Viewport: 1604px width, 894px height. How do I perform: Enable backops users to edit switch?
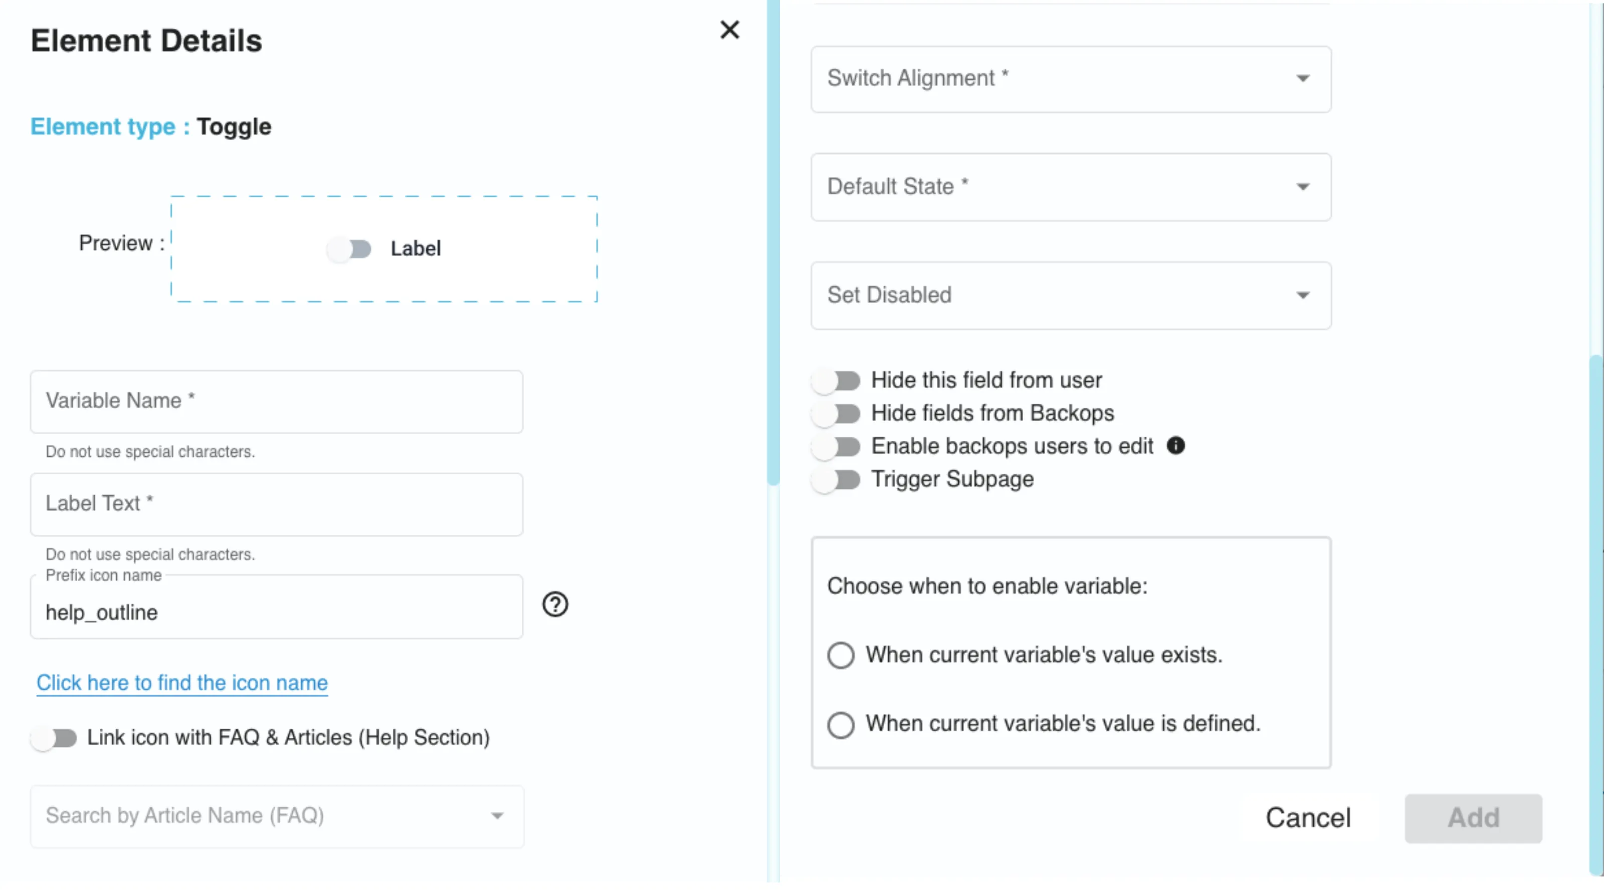[836, 446]
